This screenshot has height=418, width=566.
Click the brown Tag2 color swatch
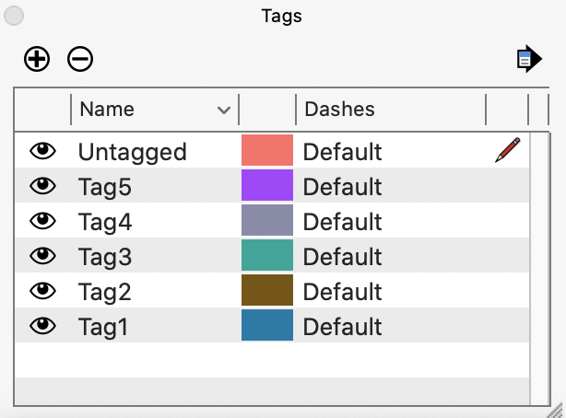tap(266, 291)
